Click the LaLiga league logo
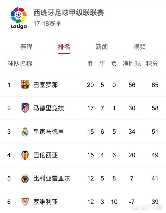Screen dimensions: 166x213 [x=19, y=18]
